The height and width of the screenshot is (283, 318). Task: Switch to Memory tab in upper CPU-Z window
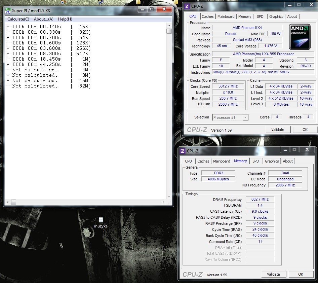coord(245,16)
